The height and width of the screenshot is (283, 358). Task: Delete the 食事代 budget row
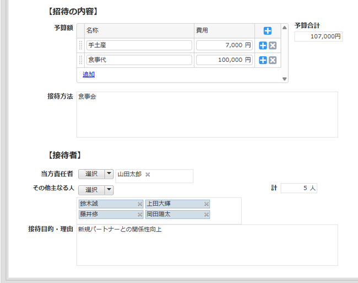pyautogui.click(x=272, y=61)
